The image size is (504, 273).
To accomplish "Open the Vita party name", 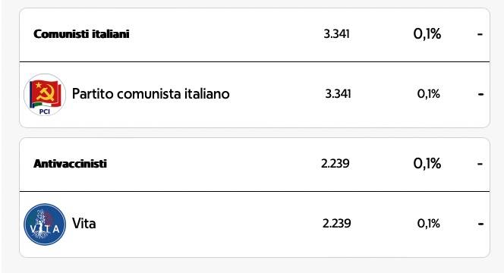I will tap(84, 224).
